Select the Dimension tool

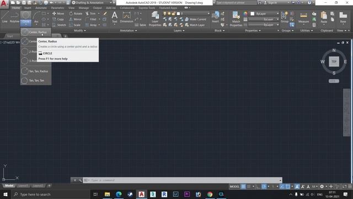point(126,17)
